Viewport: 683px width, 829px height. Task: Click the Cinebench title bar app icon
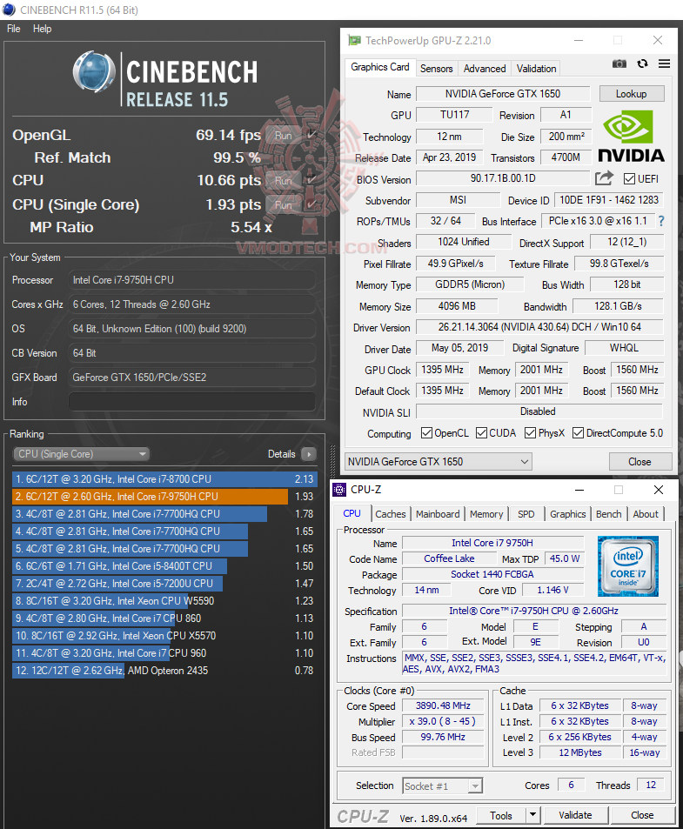[x=9, y=10]
